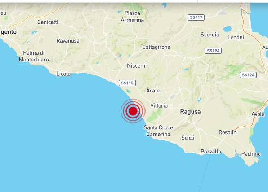This screenshot has height=192, width=268.
Task: Click the Canicattì town label
Action: (48, 22)
